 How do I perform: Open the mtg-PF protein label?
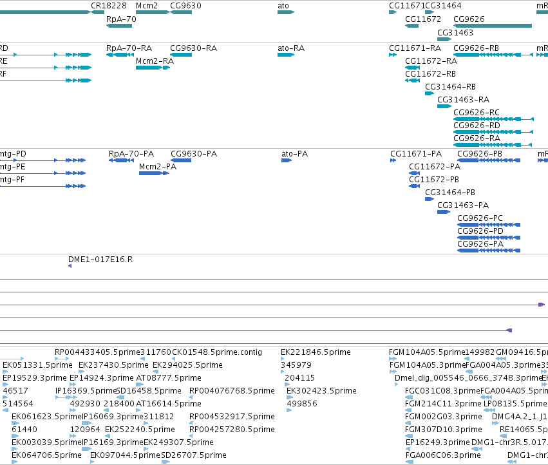click(x=12, y=180)
